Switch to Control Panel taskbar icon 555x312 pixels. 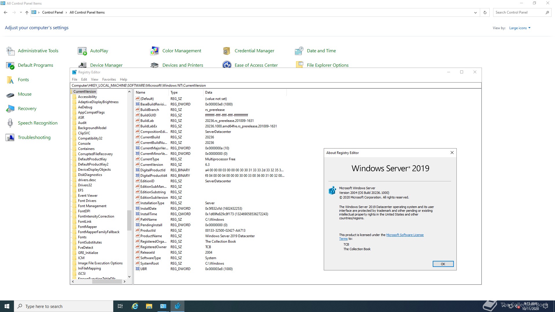tap(163, 306)
